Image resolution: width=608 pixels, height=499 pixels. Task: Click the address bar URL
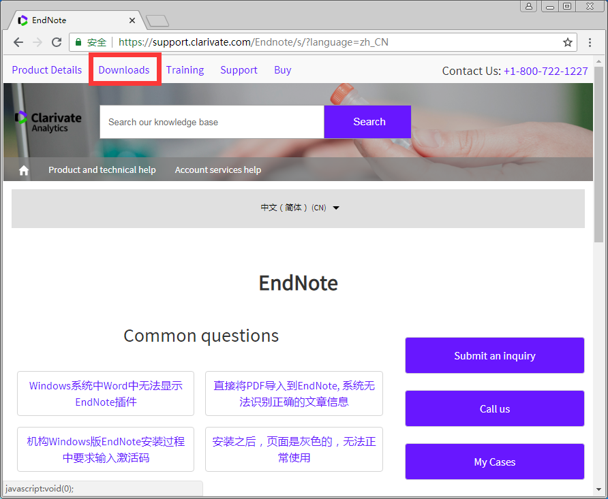click(253, 42)
